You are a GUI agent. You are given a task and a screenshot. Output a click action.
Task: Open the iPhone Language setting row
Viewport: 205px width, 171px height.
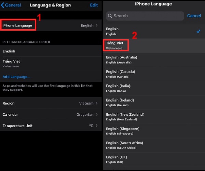pos(51,26)
